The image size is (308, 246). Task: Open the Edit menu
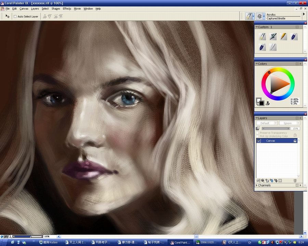point(14,9)
